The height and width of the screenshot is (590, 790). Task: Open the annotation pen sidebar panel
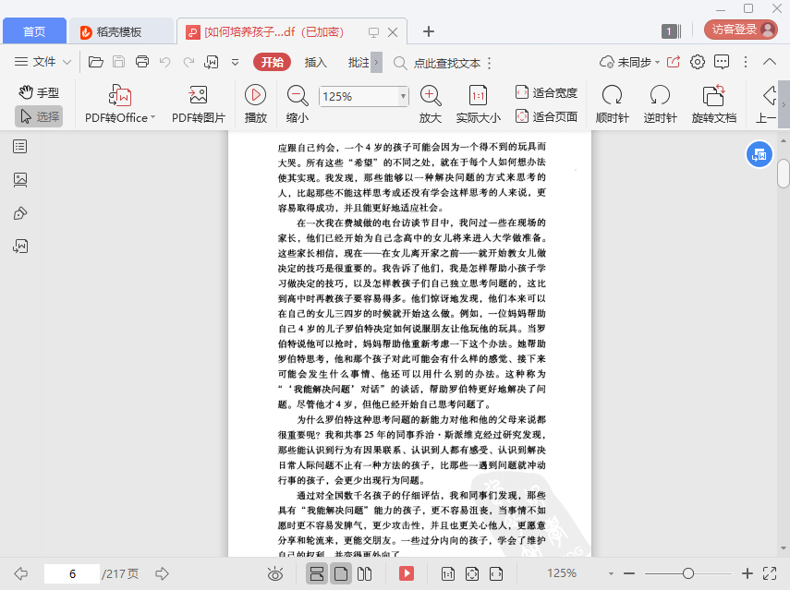pyautogui.click(x=20, y=213)
